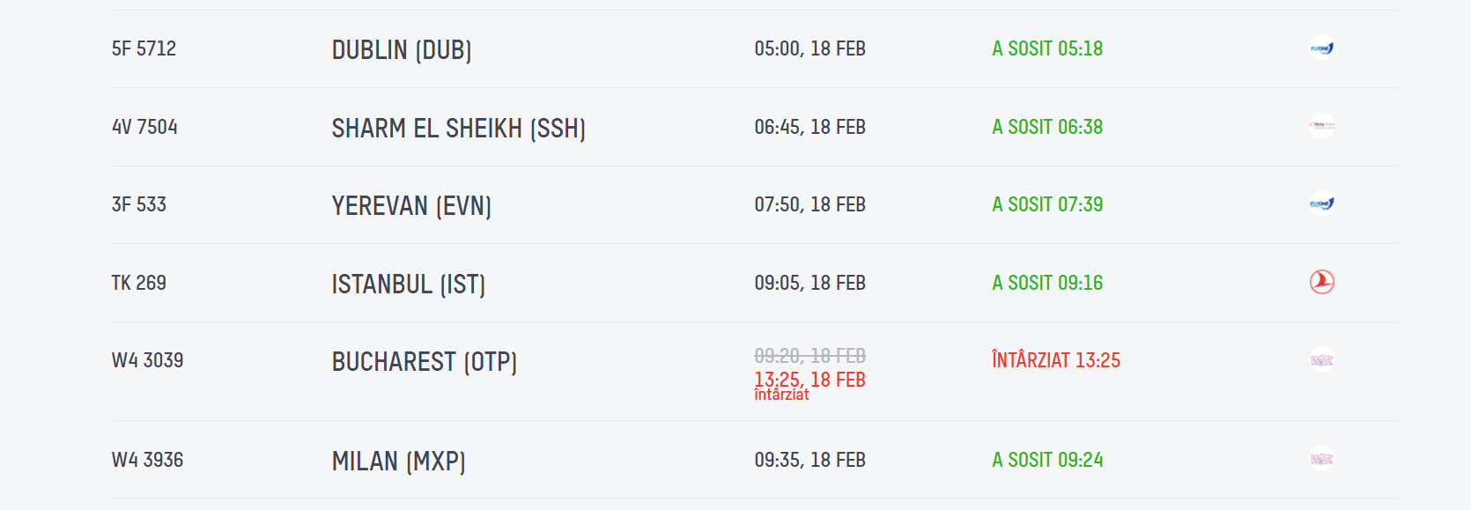Open the MILAN (MXP) destination entry
The image size is (1471, 510).
click(x=398, y=461)
